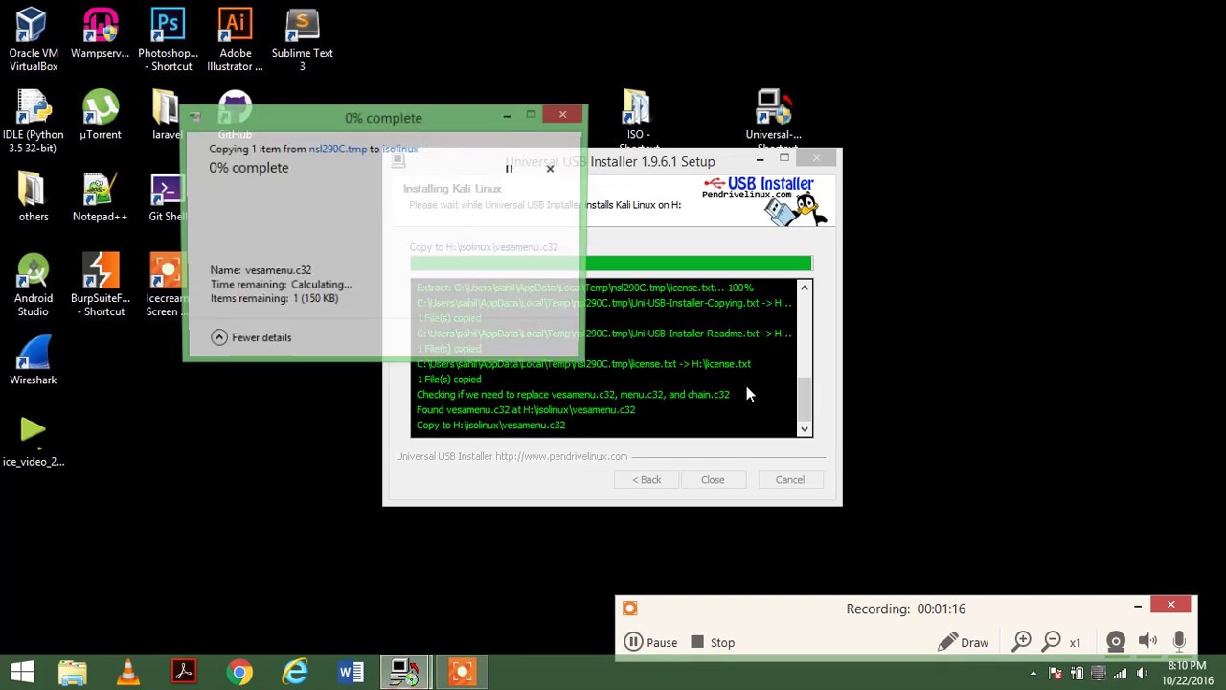Viewport: 1226px width, 690px height.
Task: Click Pendrivelinux.com USB Installer logo
Action: 763,199
